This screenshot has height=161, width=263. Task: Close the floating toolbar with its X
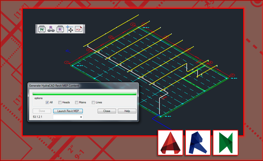click(x=84, y=25)
